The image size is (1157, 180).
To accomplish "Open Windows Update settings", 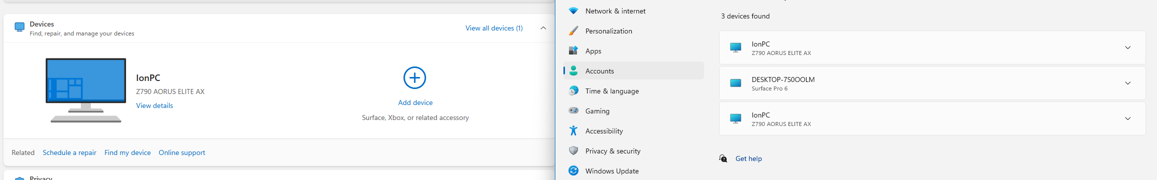I will (634, 170).
